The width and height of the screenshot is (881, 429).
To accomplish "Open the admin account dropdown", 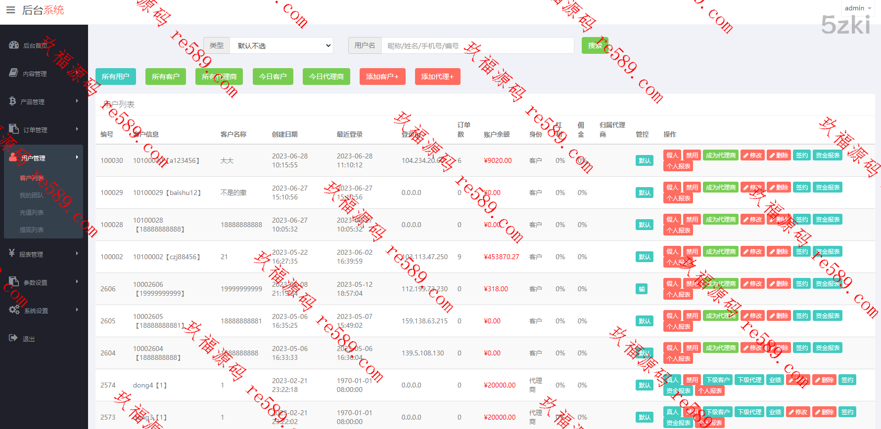I will [858, 8].
